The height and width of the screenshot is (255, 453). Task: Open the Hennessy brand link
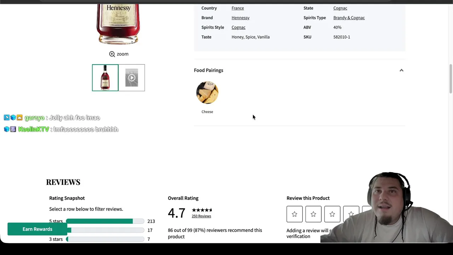click(x=240, y=18)
